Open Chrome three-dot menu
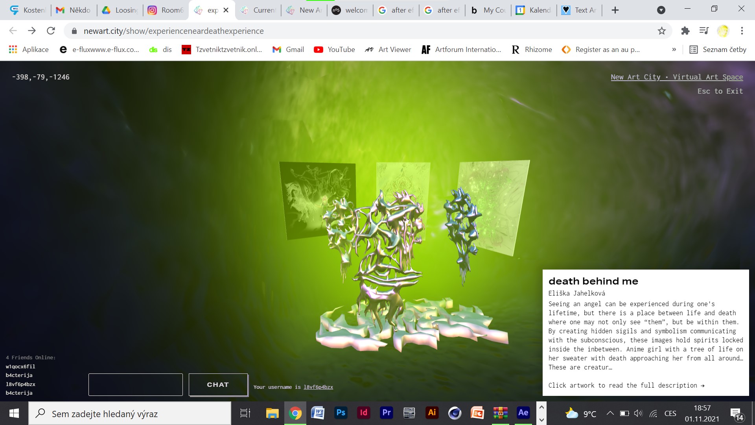This screenshot has width=755, height=425. coord(742,31)
